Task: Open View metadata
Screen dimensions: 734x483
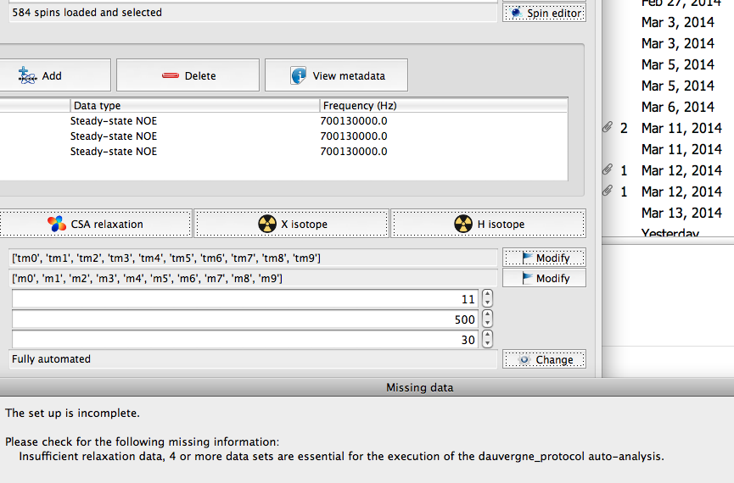Action: (x=337, y=75)
